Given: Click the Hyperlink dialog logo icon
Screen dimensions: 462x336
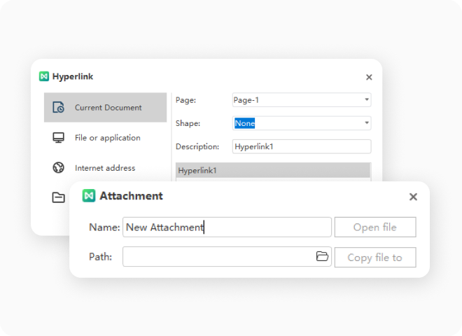Looking at the screenshot, I should [44, 77].
